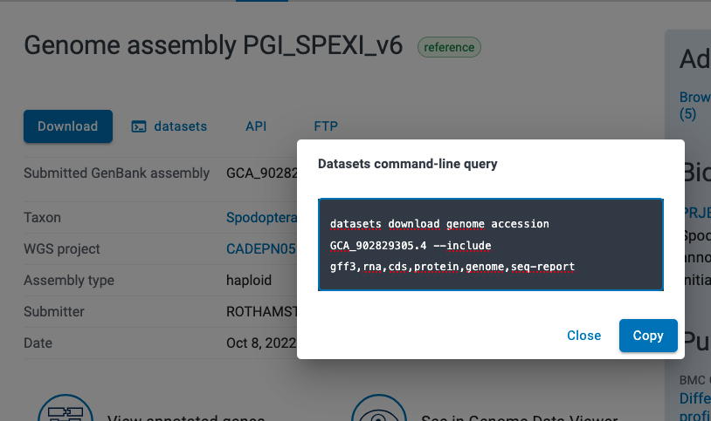
Task: Follow the CADEPN05 WGS project link
Action: tap(260, 248)
